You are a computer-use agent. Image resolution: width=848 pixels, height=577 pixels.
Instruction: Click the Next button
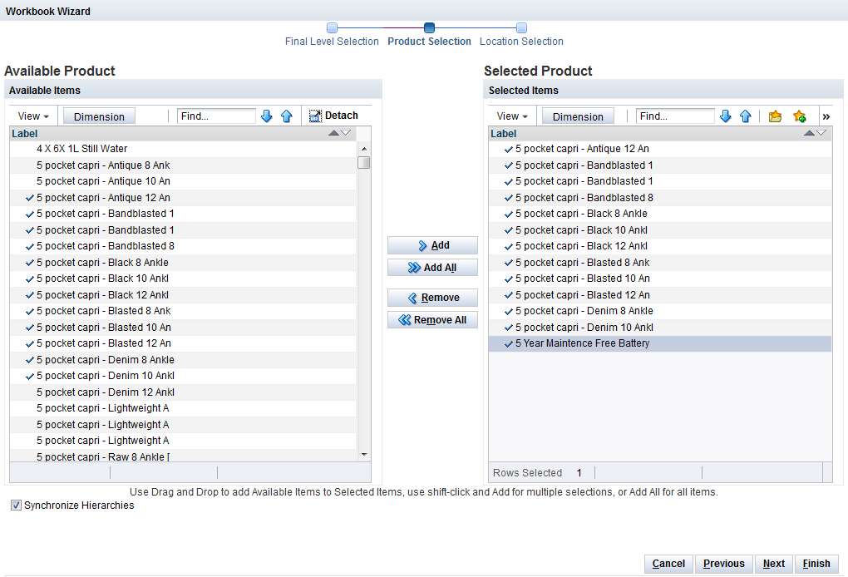pos(774,564)
